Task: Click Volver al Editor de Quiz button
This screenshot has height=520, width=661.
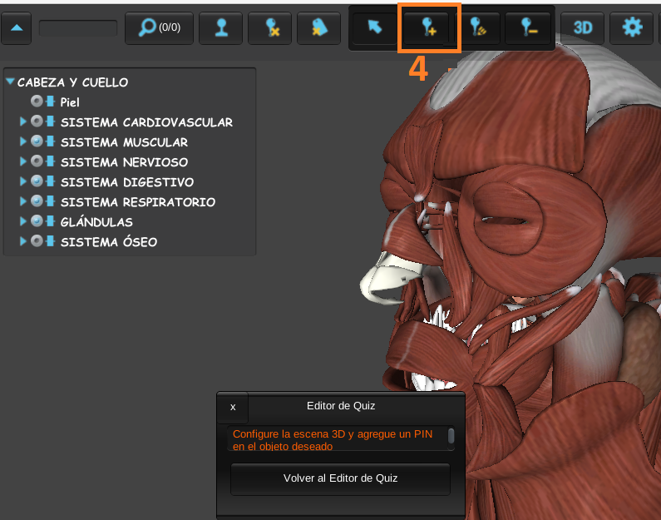Action: (340, 478)
